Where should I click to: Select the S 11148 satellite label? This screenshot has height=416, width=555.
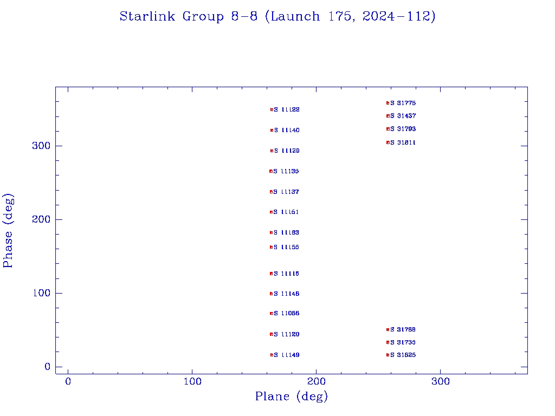287,294
